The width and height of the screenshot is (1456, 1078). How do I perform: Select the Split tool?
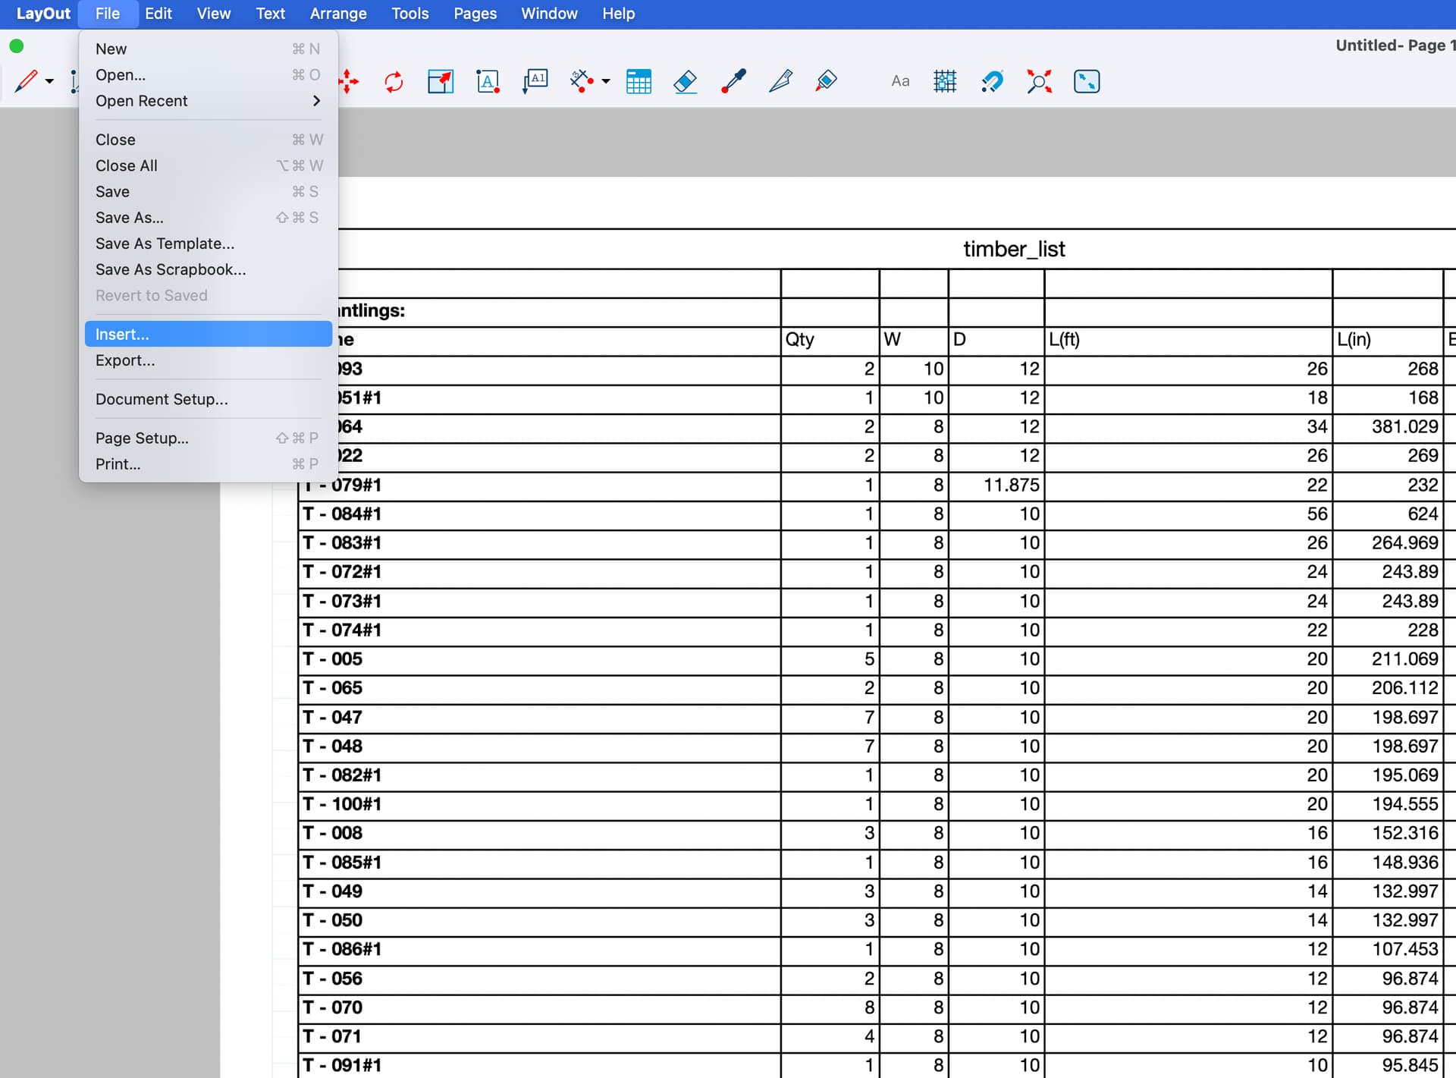coord(780,81)
